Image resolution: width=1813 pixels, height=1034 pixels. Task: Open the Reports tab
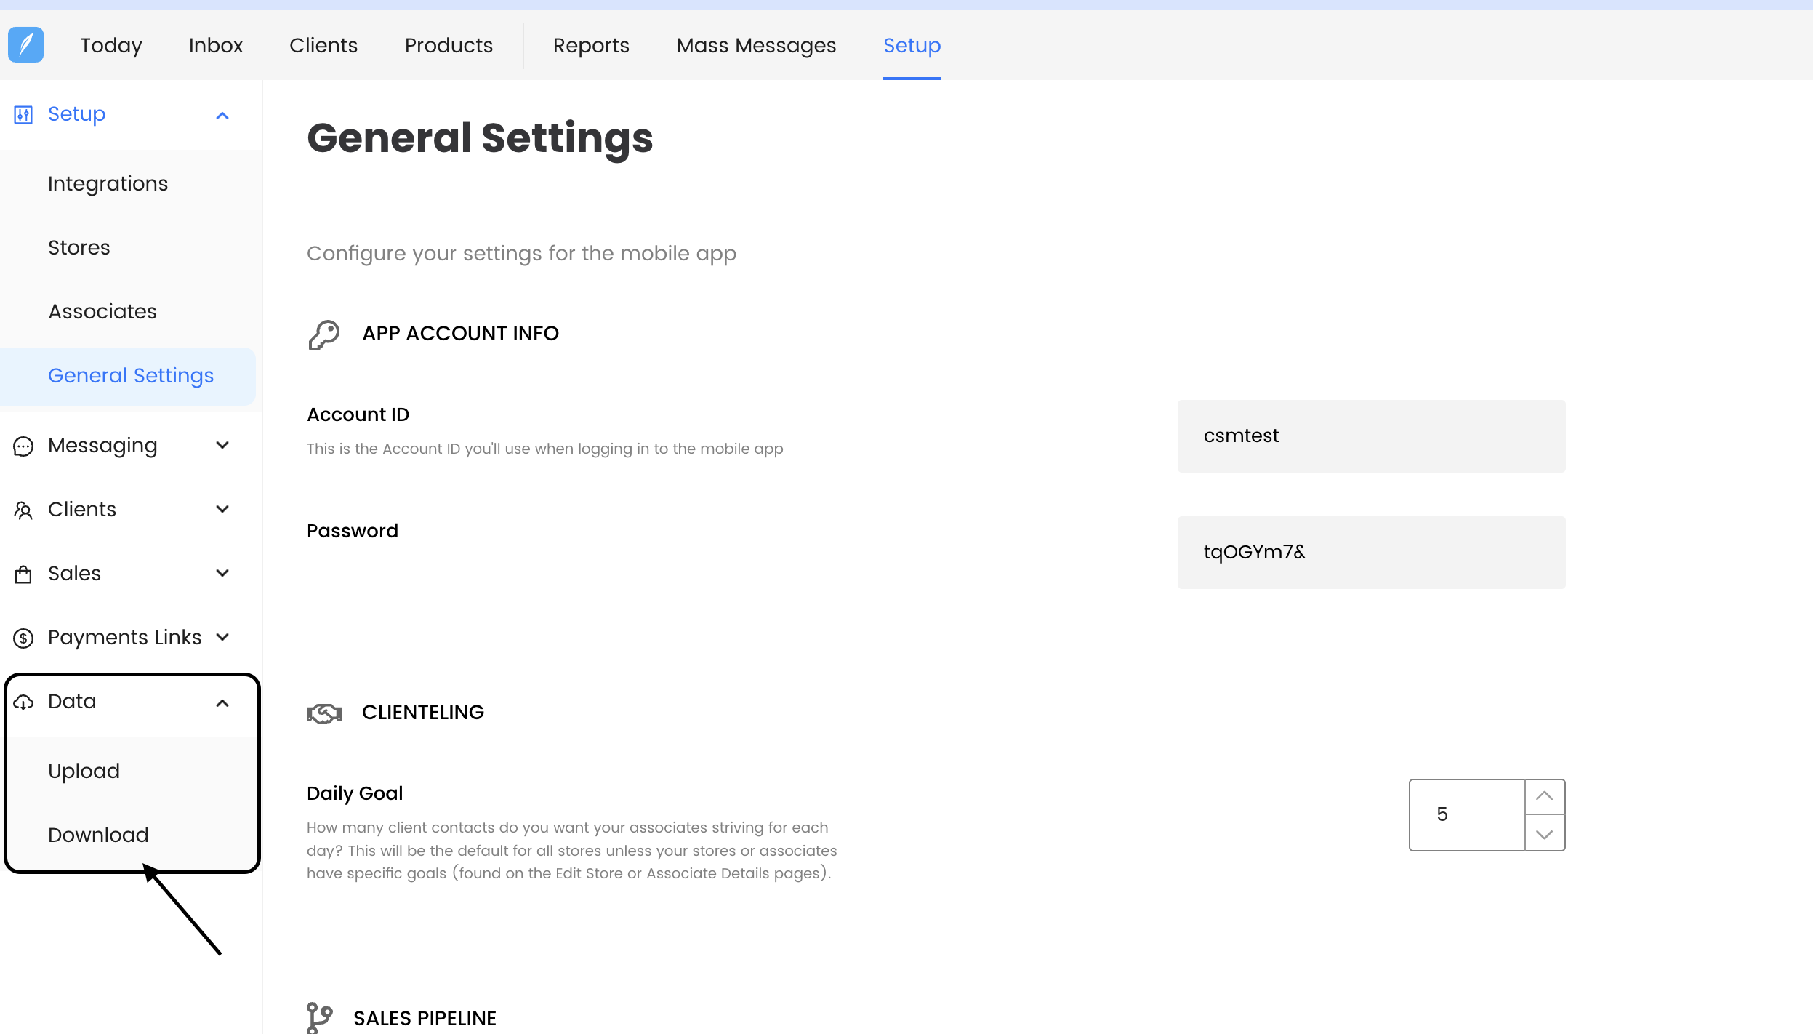[591, 45]
